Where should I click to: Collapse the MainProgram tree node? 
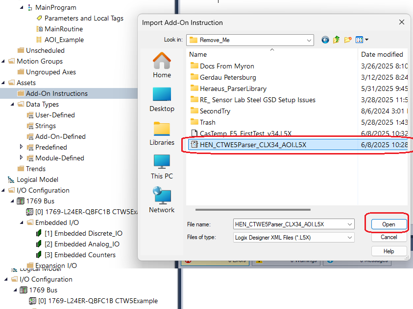pos(22,7)
